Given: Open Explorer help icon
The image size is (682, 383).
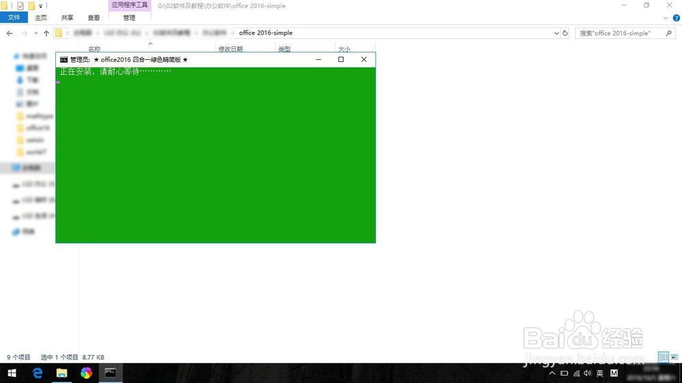Looking at the screenshot, I should [677, 18].
